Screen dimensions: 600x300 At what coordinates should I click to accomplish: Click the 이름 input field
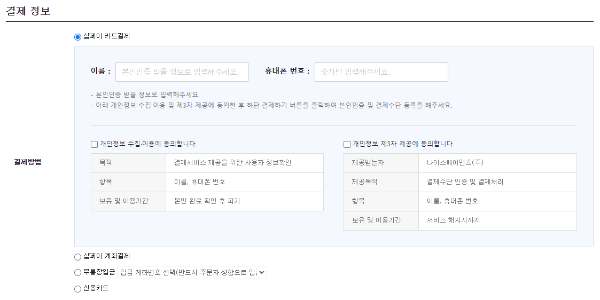click(x=182, y=72)
